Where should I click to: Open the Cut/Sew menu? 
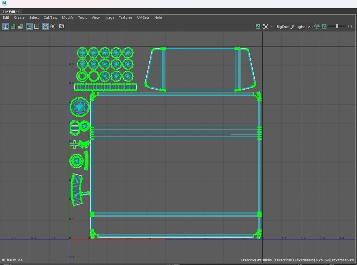[50, 17]
